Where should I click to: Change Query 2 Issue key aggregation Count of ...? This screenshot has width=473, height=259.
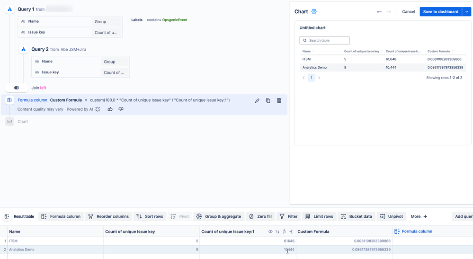(115, 72)
